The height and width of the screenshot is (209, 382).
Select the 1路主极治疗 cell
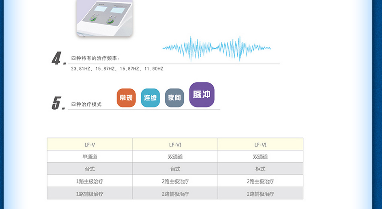click(x=90, y=181)
